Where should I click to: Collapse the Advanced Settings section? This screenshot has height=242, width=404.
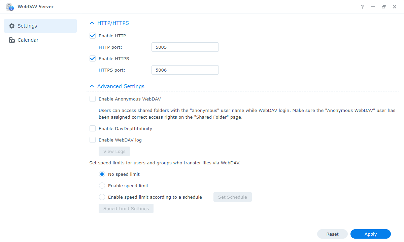(92, 86)
